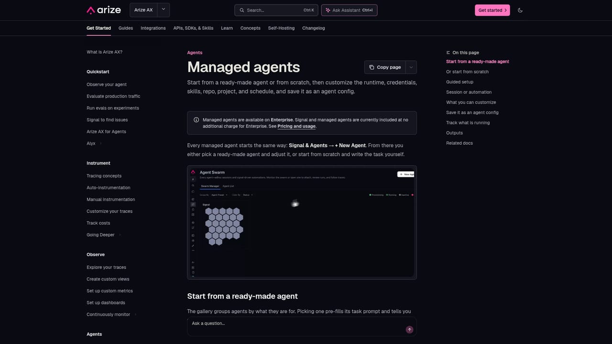
Task: Open Auto-instrumentation page
Action: point(109,188)
